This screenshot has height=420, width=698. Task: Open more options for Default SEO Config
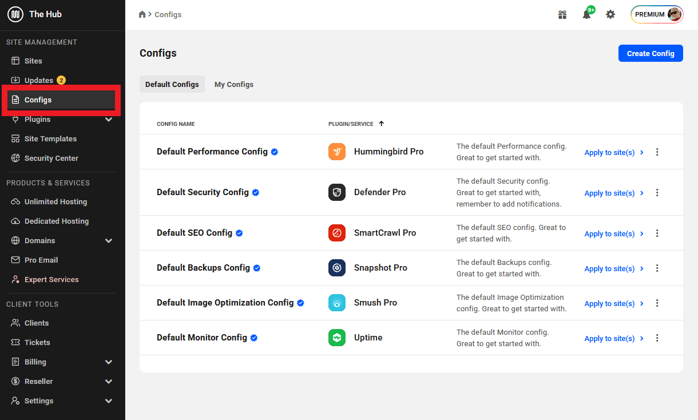tap(657, 233)
